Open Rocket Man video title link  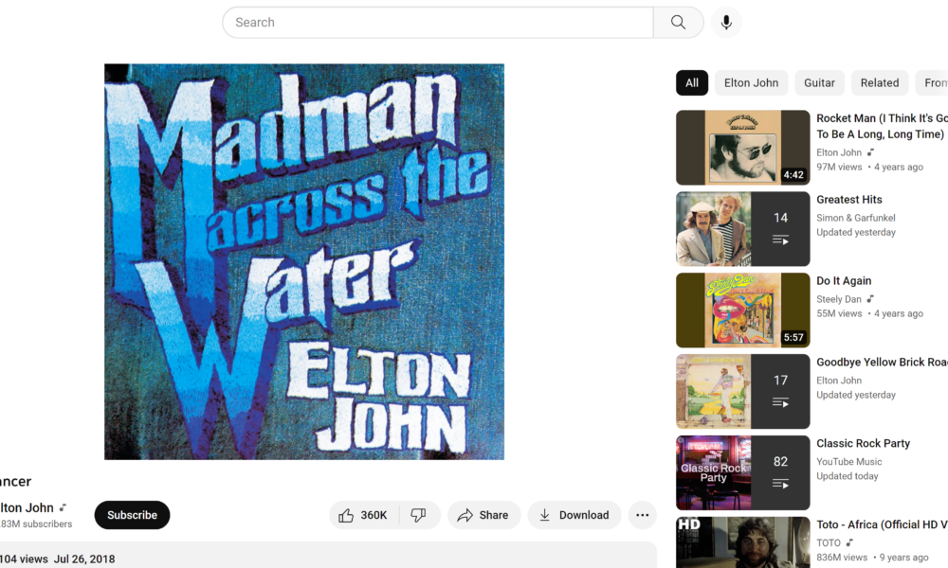pos(882,126)
